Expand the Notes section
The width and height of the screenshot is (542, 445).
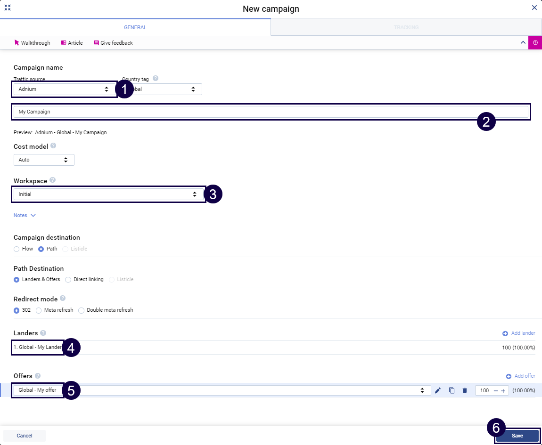coord(25,215)
